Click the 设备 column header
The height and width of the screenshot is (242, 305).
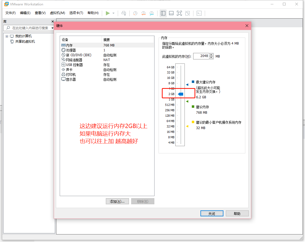(81, 40)
